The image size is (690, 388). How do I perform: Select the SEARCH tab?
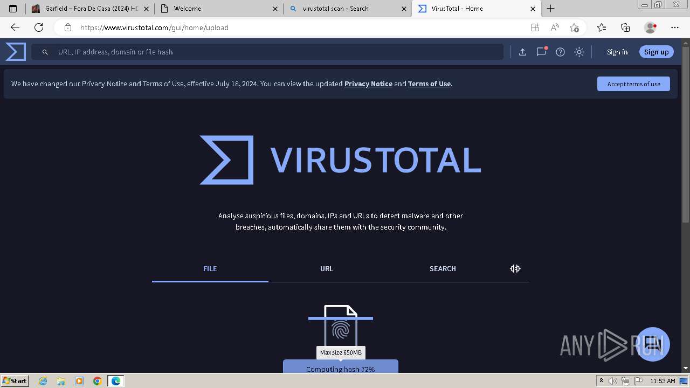pyautogui.click(x=443, y=268)
